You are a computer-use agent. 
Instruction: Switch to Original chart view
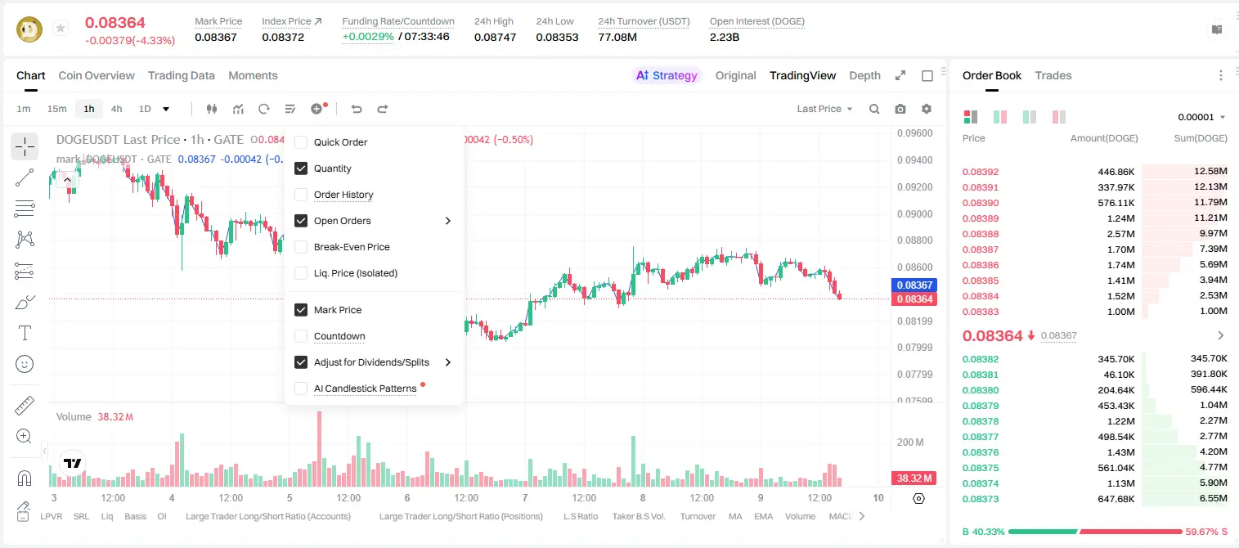736,75
